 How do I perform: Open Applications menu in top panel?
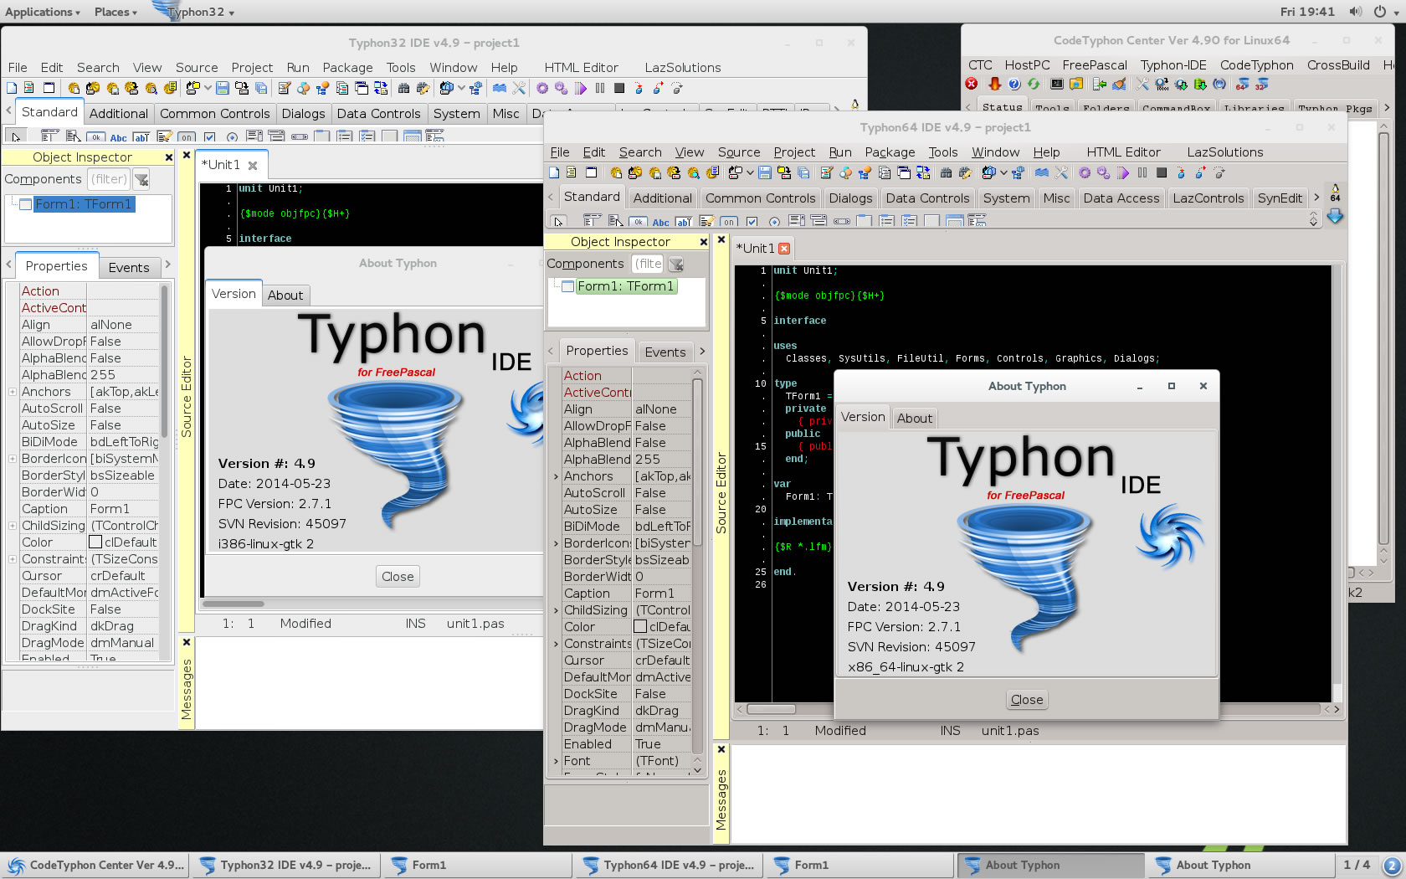43,12
